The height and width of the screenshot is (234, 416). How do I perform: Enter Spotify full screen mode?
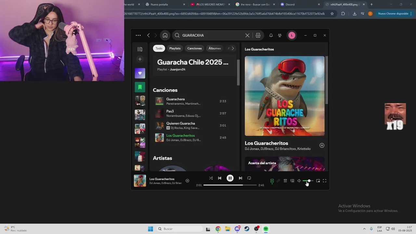[x=324, y=181]
